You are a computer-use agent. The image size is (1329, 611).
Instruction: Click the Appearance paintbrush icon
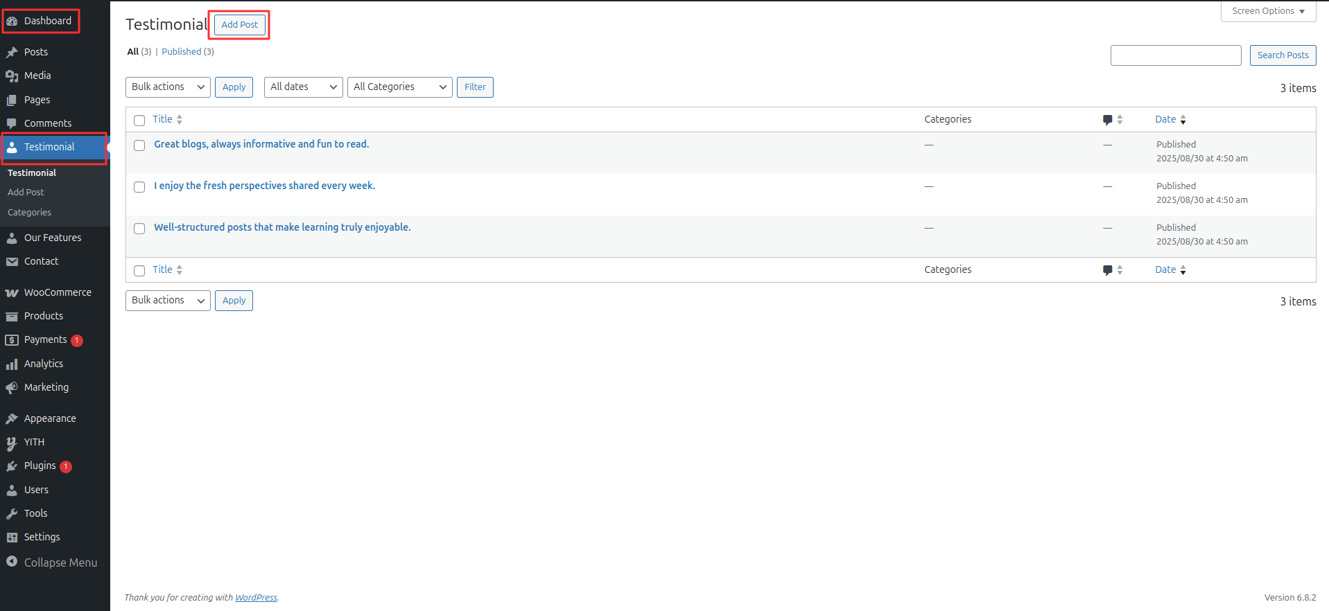click(12, 419)
